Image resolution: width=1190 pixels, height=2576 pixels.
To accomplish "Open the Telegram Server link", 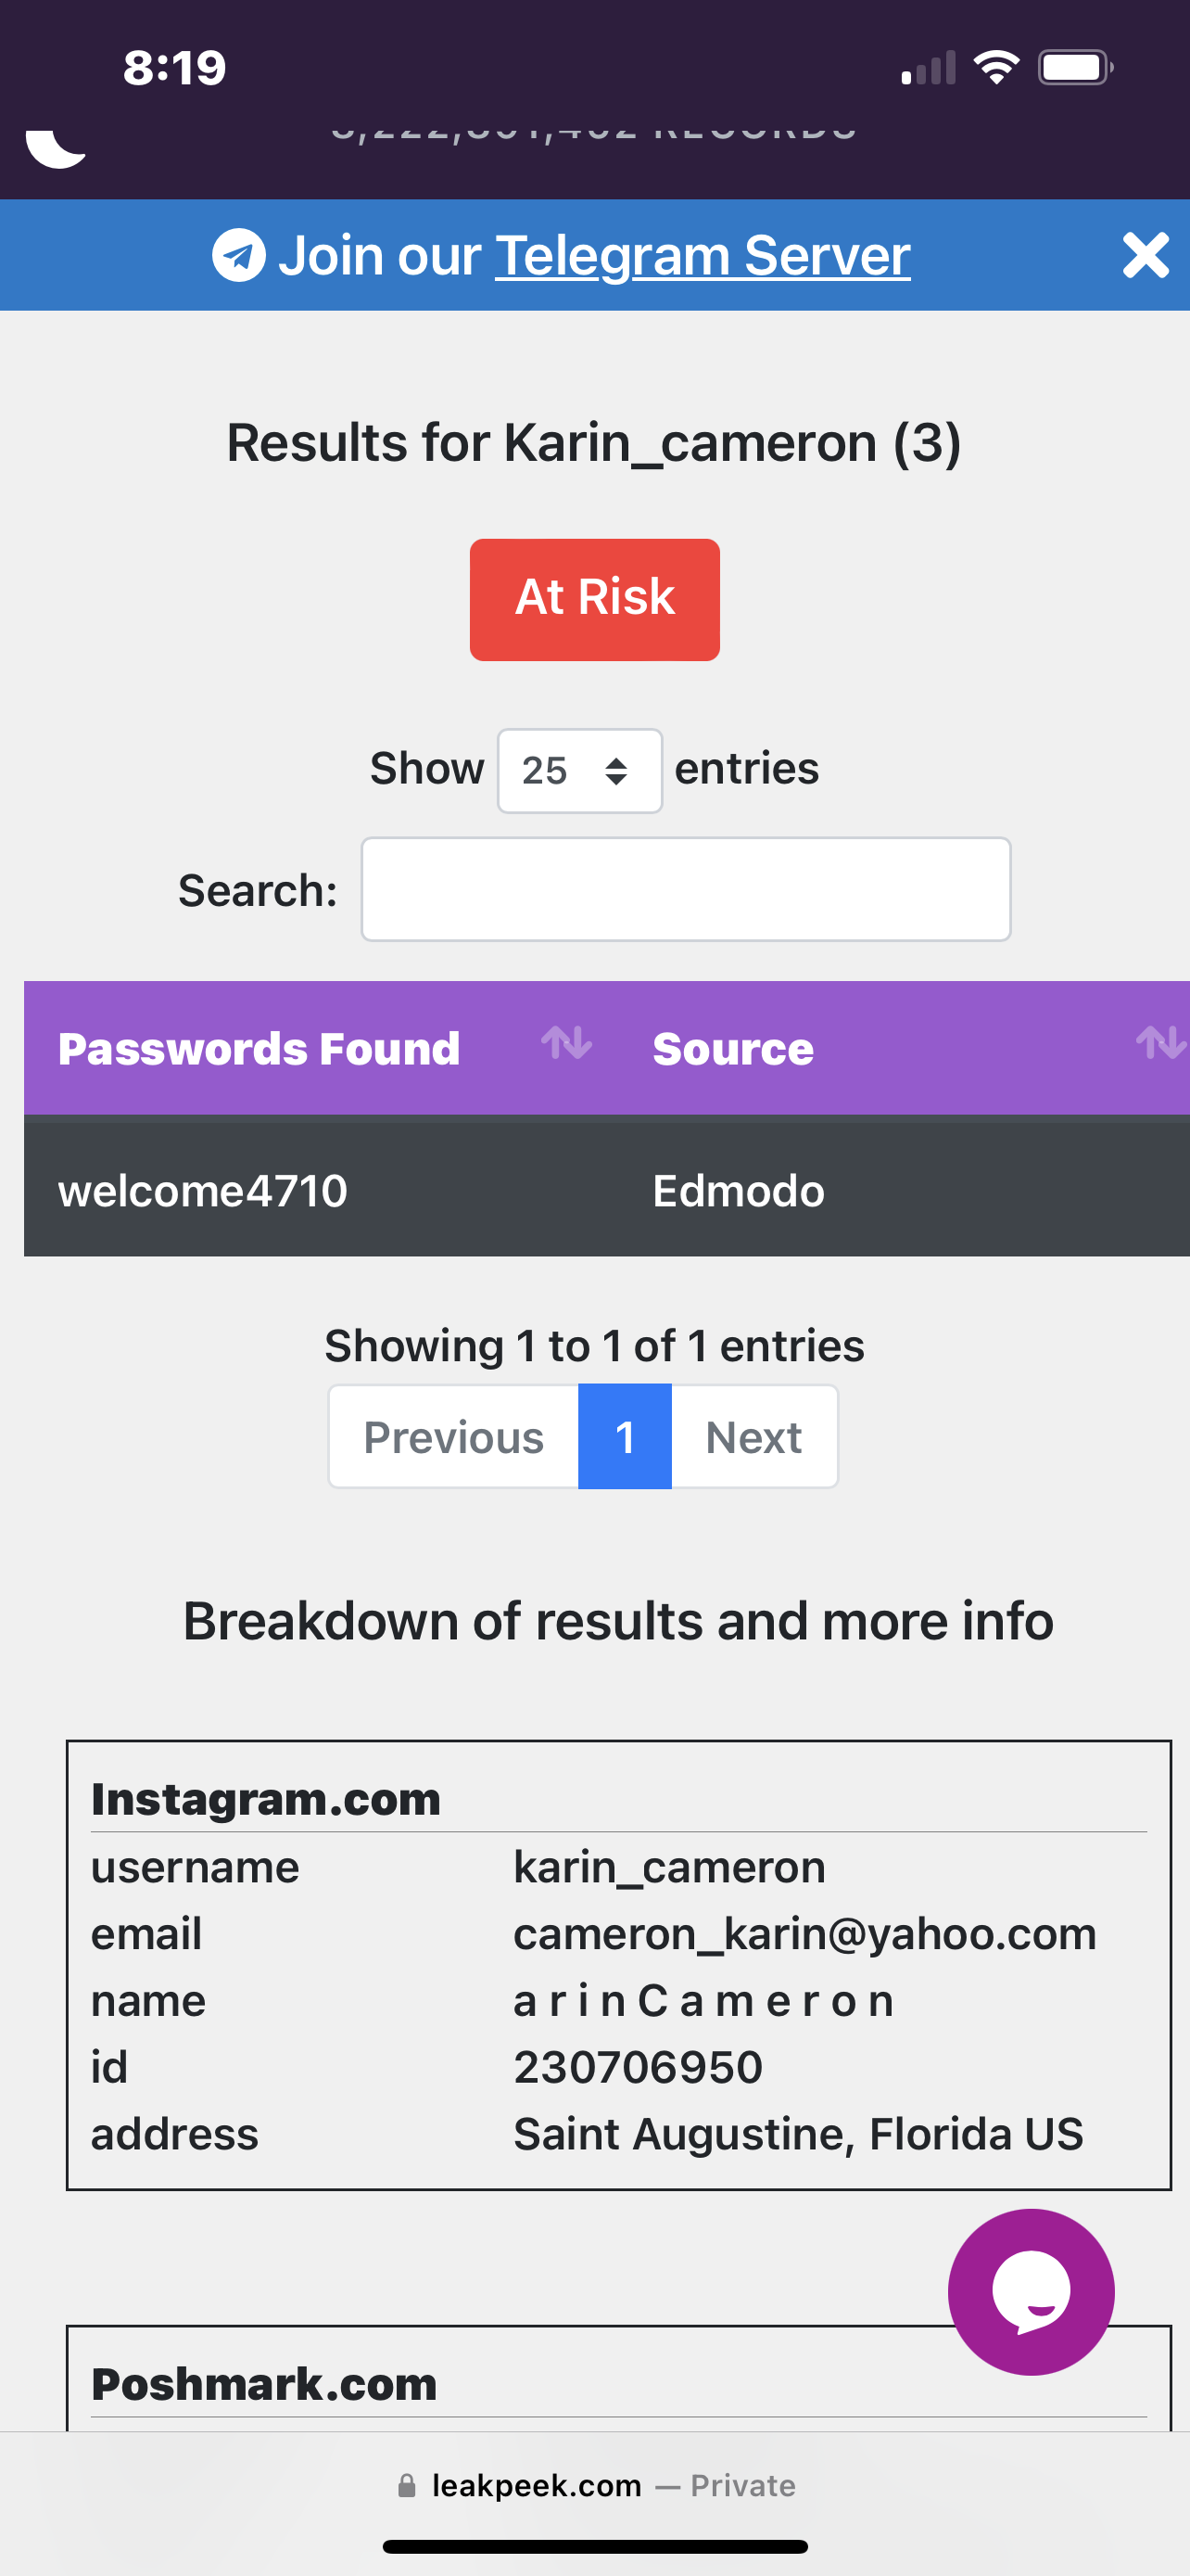I will pyautogui.click(x=702, y=255).
